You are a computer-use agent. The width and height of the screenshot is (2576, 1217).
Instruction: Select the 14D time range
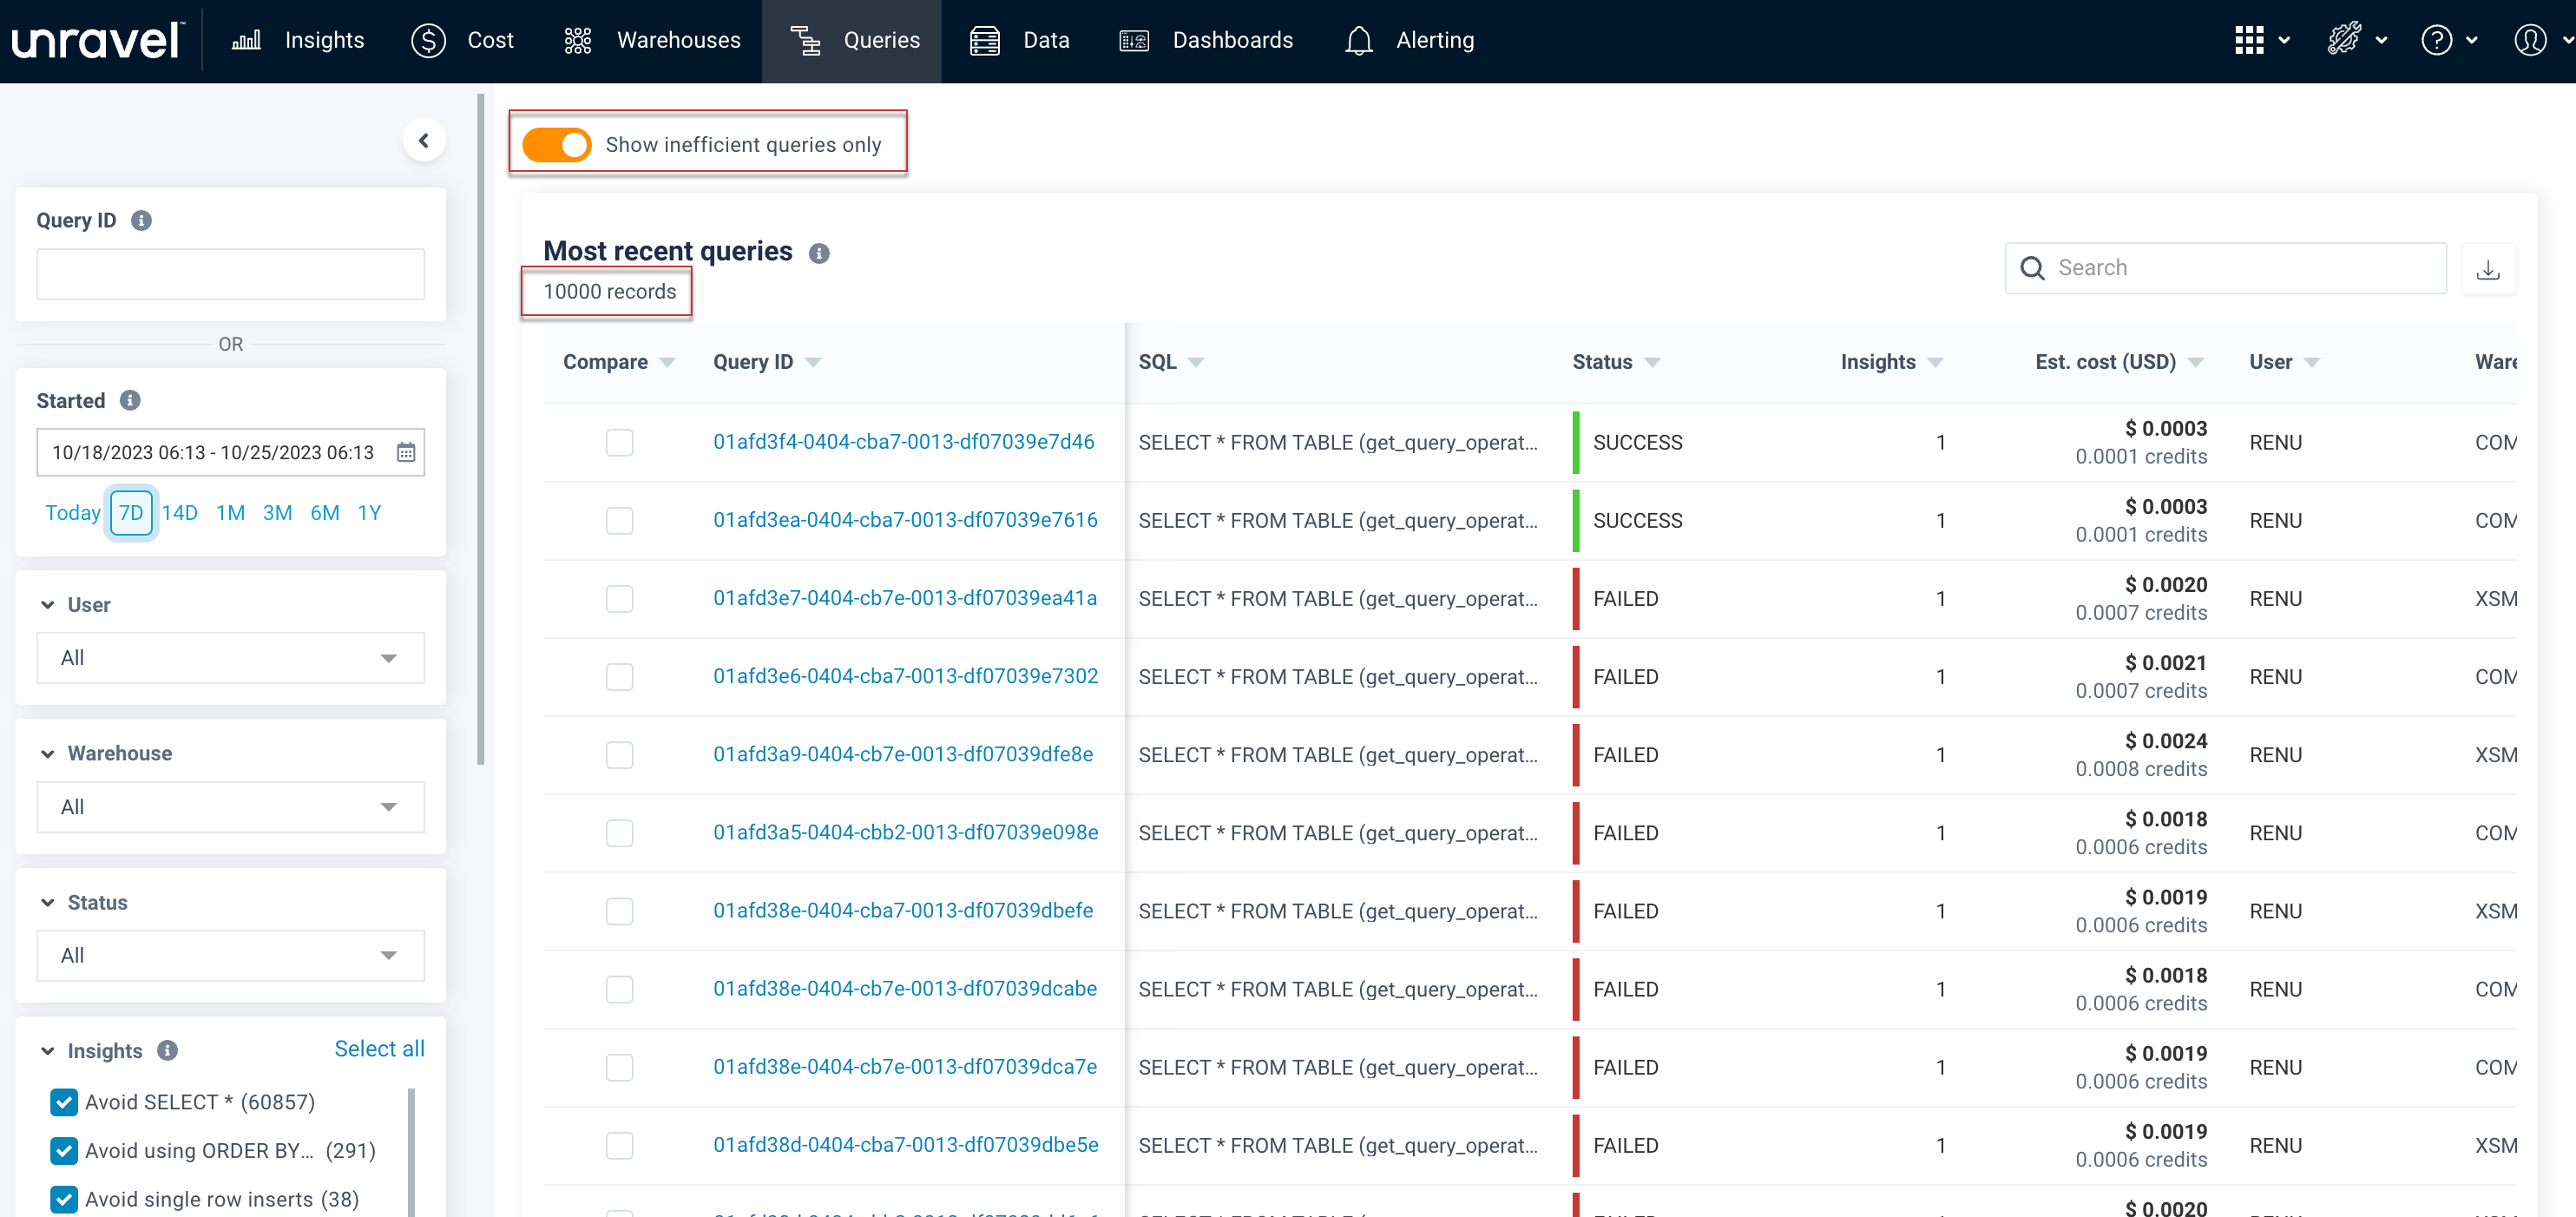tap(180, 513)
